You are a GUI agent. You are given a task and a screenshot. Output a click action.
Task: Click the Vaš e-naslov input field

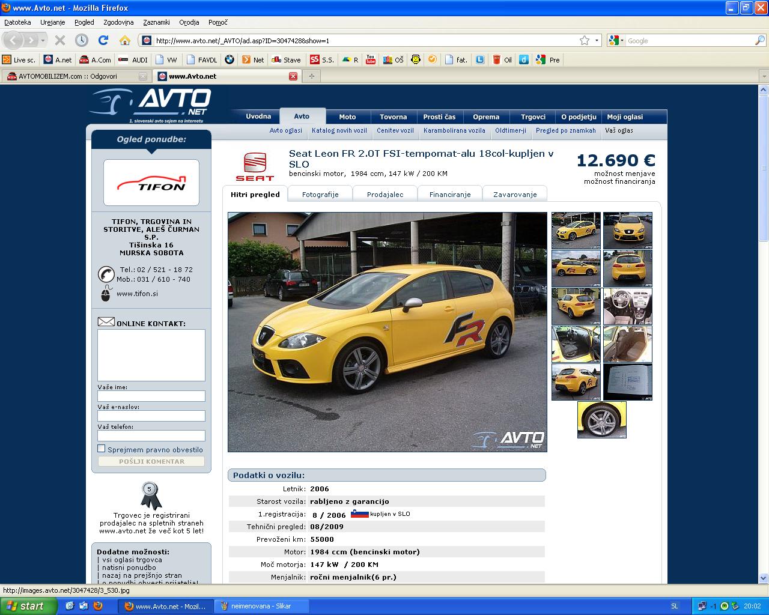[151, 416]
